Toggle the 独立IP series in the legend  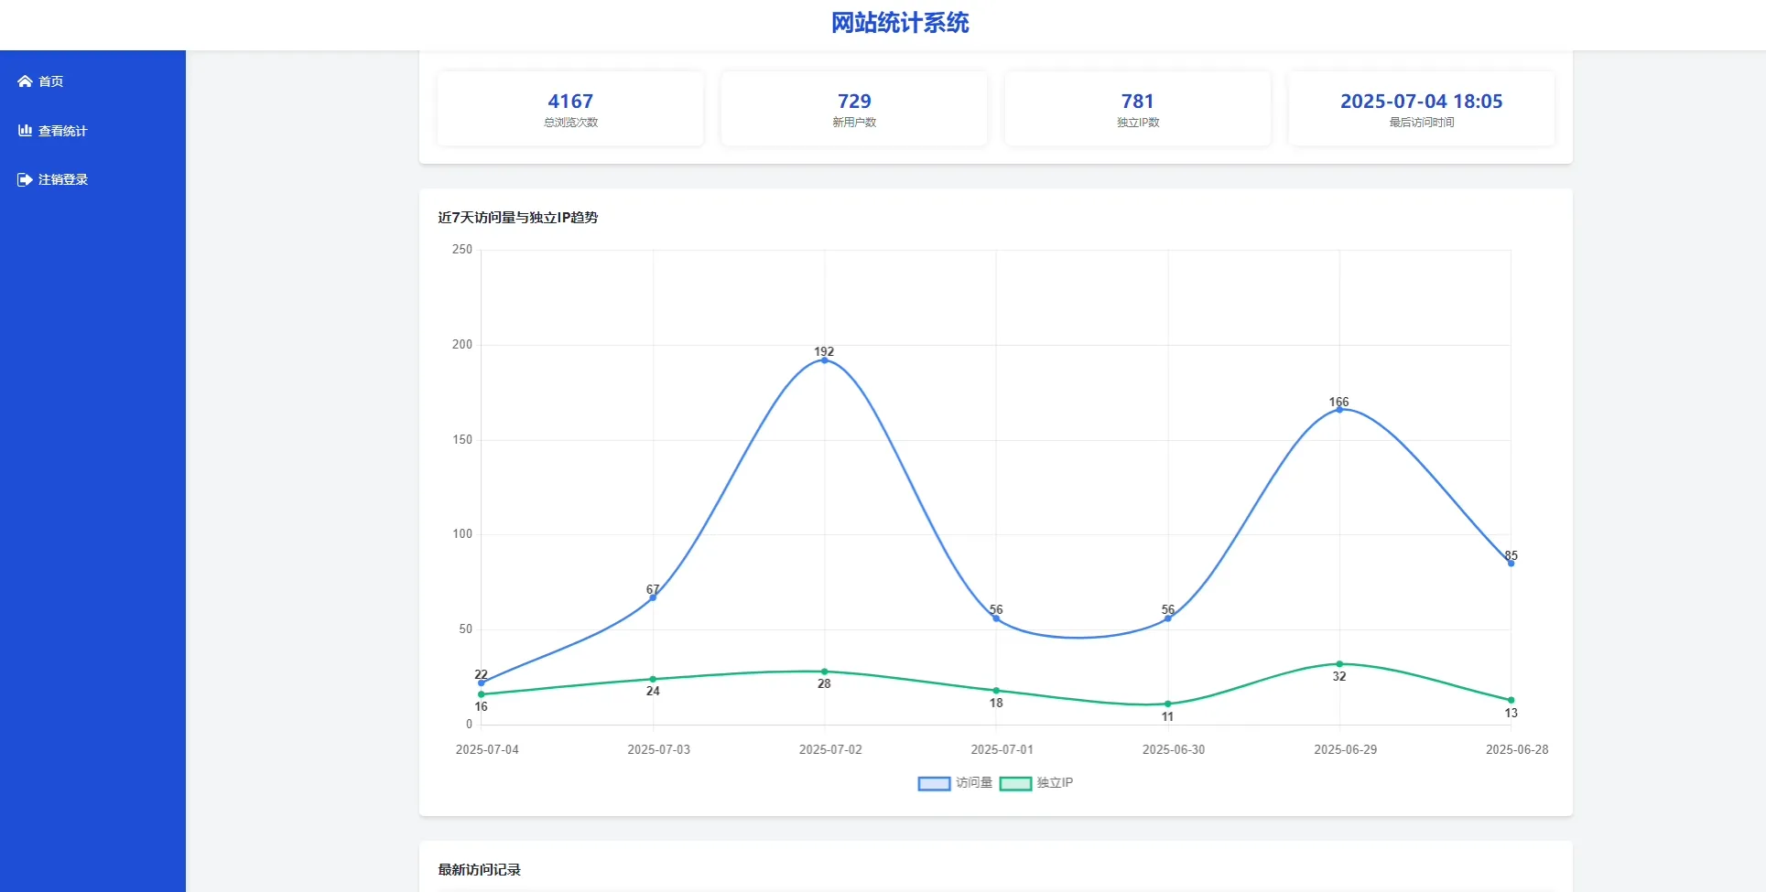click(1038, 783)
